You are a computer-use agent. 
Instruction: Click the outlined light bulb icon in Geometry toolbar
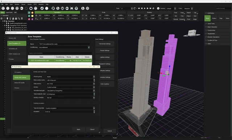(10, 18)
